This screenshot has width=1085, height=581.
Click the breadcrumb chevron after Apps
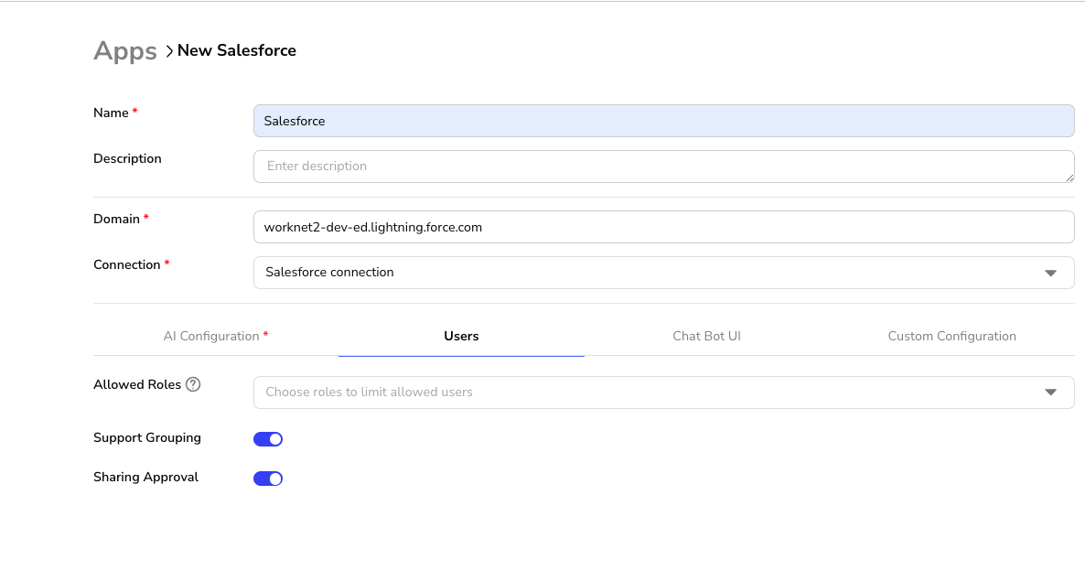pyautogui.click(x=169, y=51)
